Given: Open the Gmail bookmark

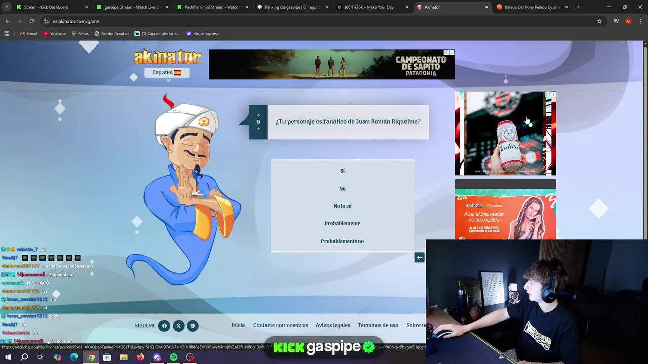Looking at the screenshot, I should coord(28,34).
